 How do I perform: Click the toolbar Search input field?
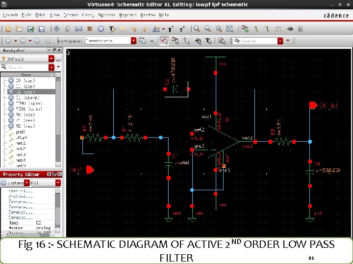[x=255, y=41]
